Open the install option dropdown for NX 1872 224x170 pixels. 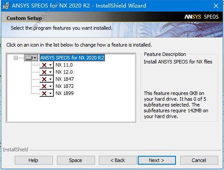pyautogui.click(x=47, y=86)
